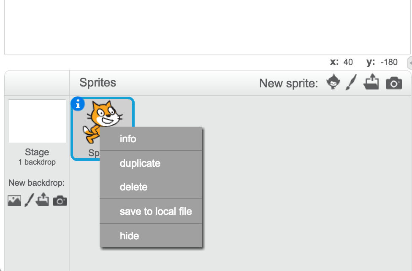This screenshot has width=412, height=271.
Task: Capture a new backdrop with the camera
Action: tap(59, 201)
